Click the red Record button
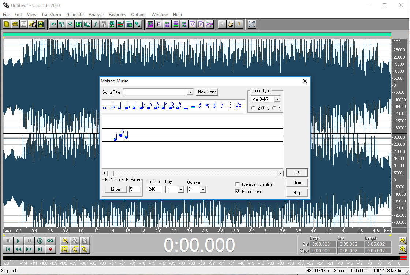Viewport: 410px width, 275px height. tap(51, 249)
